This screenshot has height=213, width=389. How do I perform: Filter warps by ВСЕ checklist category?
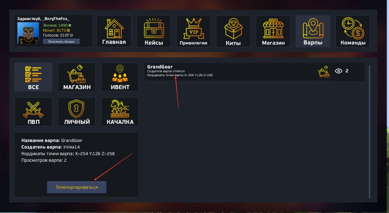pos(33,77)
